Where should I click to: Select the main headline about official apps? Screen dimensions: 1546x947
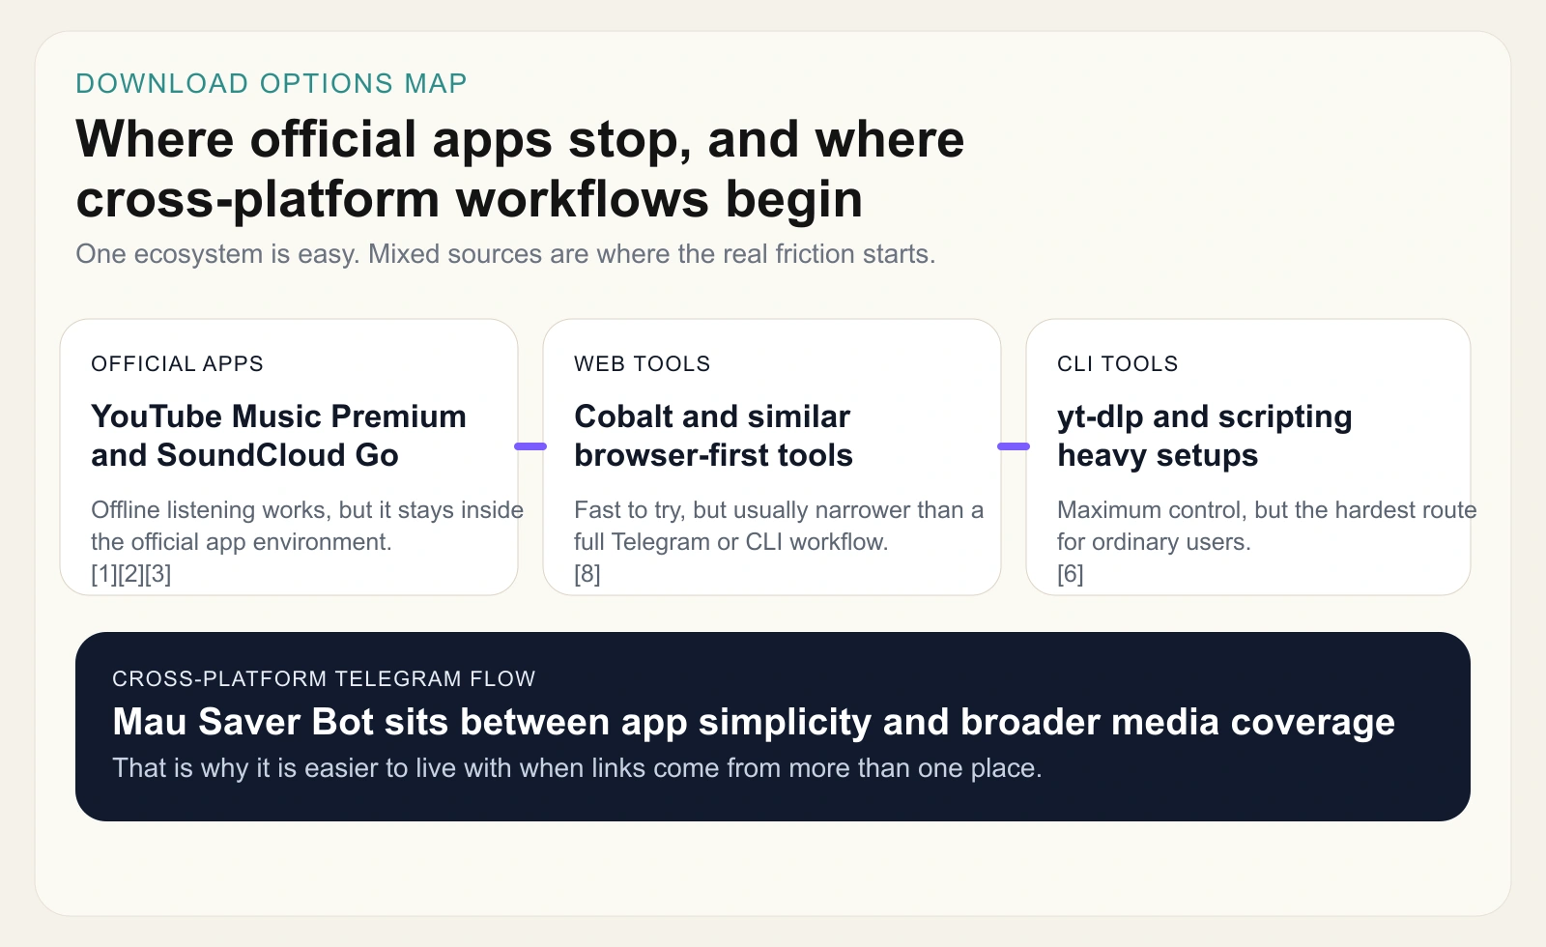point(520,169)
